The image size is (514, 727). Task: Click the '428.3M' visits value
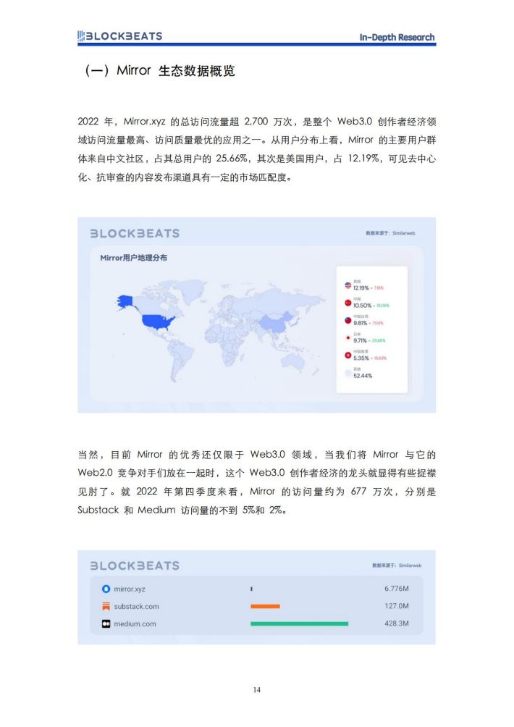point(397,623)
